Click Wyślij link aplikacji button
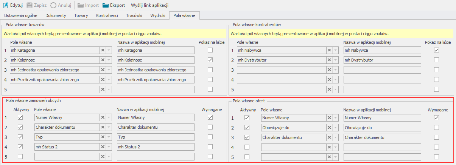Viewport: 456px width, 165px height. click(149, 5)
